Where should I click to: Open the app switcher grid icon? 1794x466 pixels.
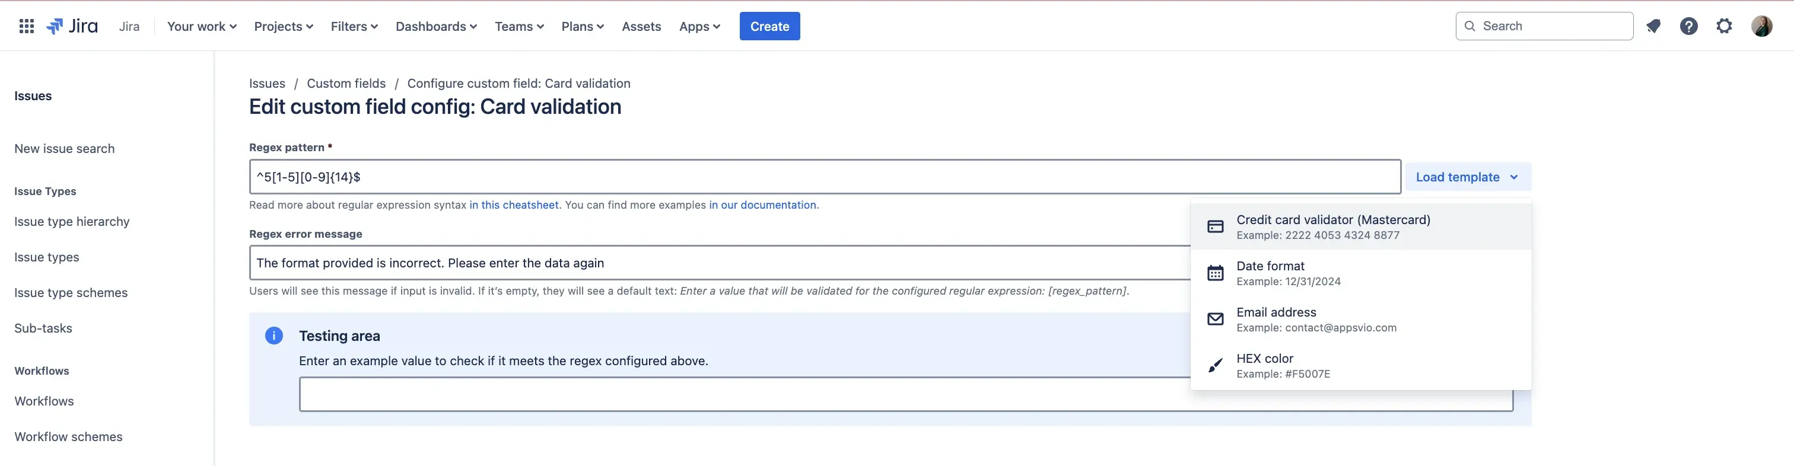pyautogui.click(x=27, y=27)
